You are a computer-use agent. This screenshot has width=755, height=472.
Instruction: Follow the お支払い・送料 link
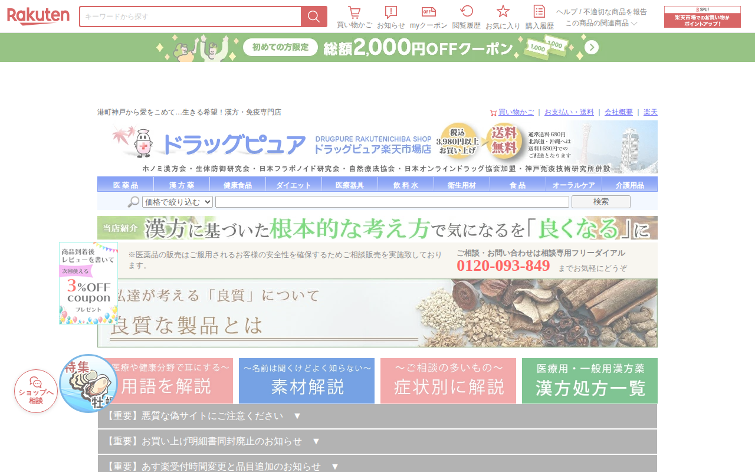569,112
